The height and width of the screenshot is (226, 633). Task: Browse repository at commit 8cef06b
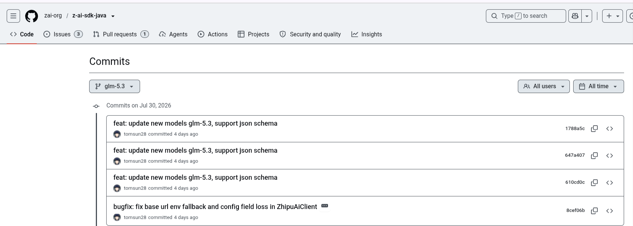click(610, 211)
